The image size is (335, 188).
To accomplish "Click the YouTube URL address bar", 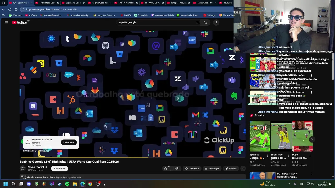I will click(x=127, y=9).
